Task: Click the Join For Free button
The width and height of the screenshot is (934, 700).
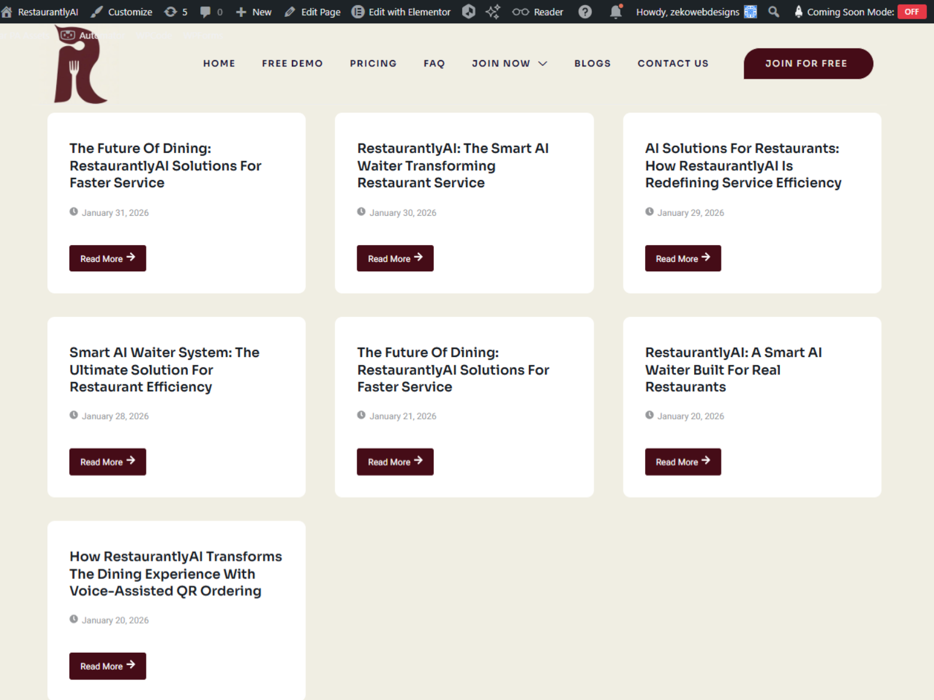Action: pyautogui.click(x=807, y=64)
